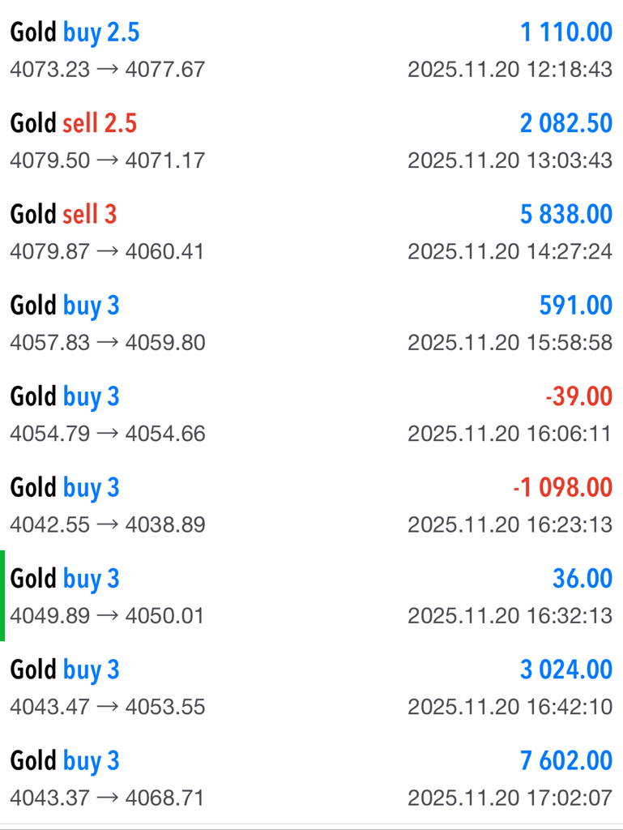Viewport: 623px width, 830px height.
Task: Click the 591.00 profit value
Action: point(575,306)
